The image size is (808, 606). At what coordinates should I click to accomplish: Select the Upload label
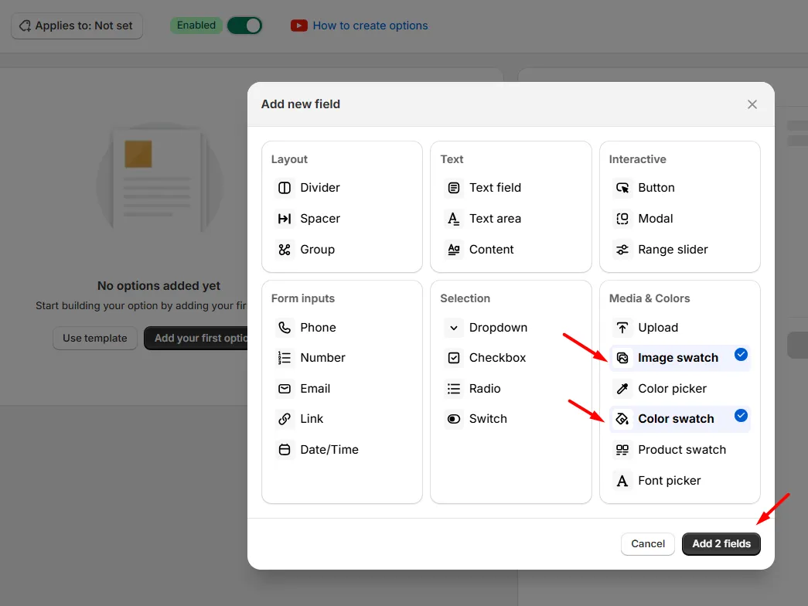click(657, 327)
